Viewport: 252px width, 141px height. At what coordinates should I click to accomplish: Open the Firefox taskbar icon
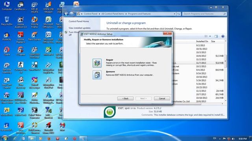pos(49,139)
